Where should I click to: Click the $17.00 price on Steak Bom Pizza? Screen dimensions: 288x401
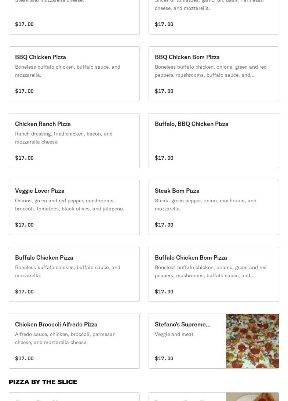[x=164, y=225]
